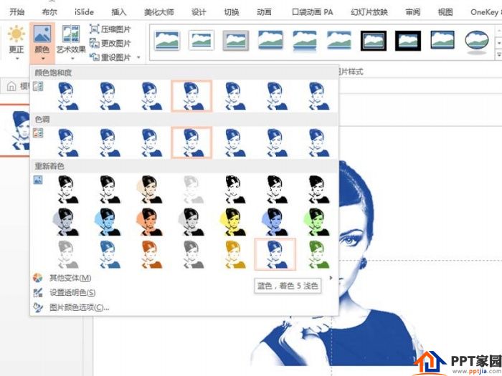The width and height of the screenshot is (502, 376).
Task: Apply the gray-framed third picture style
Action: click(236, 41)
